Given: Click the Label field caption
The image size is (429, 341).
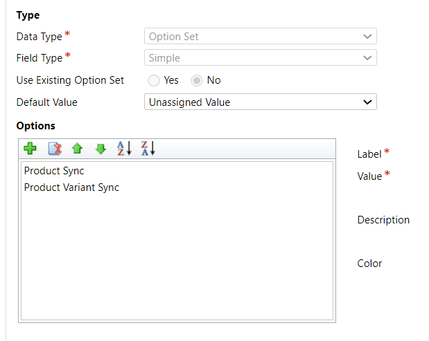Looking at the screenshot, I should pos(369,154).
